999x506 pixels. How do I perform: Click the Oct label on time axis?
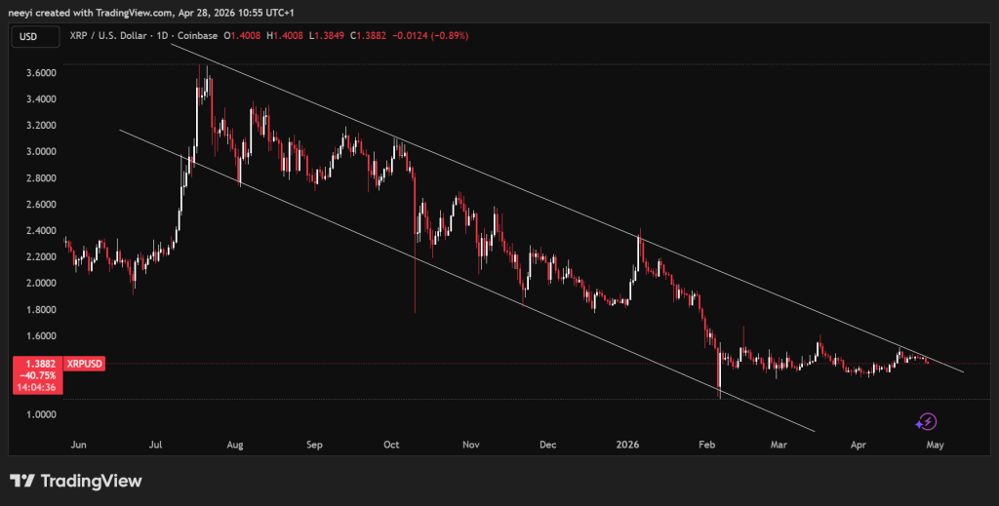pyautogui.click(x=391, y=445)
